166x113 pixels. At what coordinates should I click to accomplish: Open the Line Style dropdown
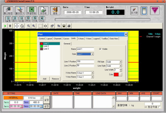click(121, 66)
